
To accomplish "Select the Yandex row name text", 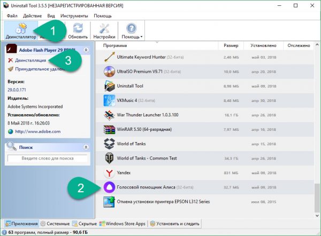I will coord(124,172).
